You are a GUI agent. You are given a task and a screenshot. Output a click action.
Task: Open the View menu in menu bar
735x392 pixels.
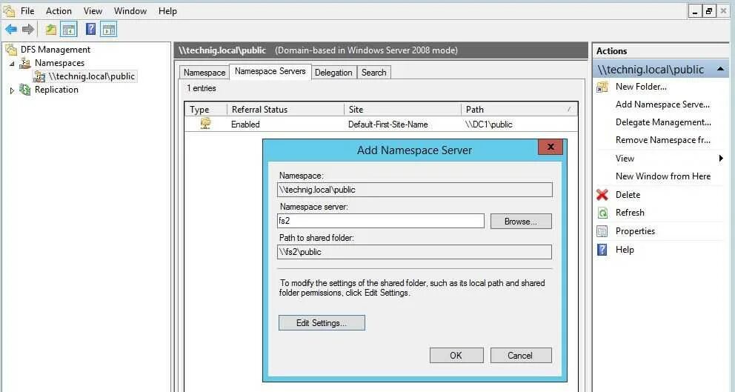[93, 11]
